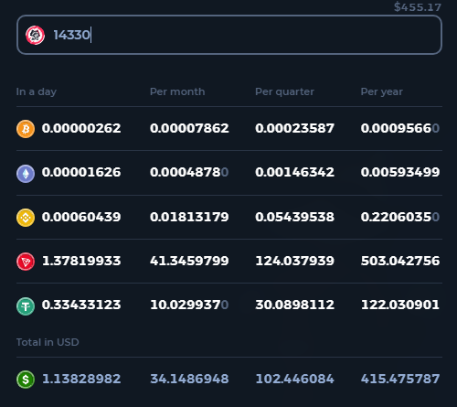This screenshot has width=457, height=407.
Task: Select Tron yearly value 503.042756
Action: (400, 261)
